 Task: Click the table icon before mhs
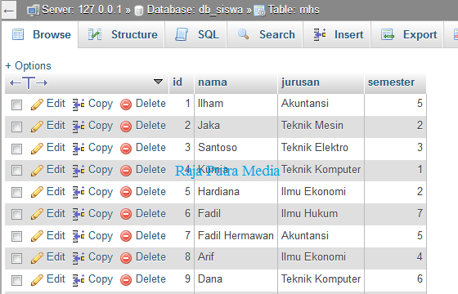(x=259, y=11)
